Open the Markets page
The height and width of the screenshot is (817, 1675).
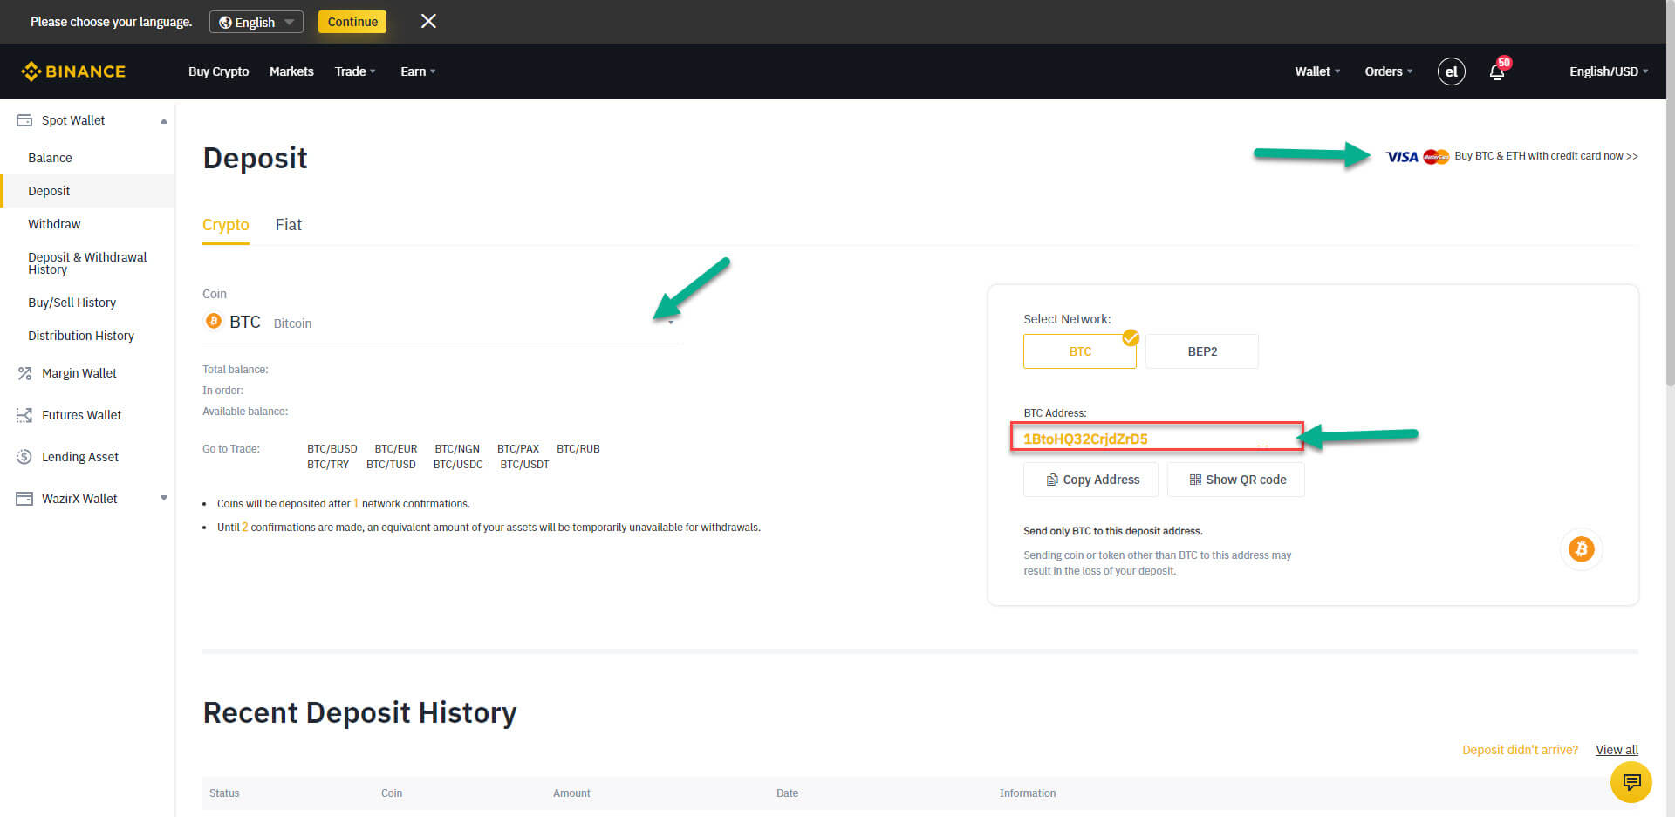(x=291, y=71)
